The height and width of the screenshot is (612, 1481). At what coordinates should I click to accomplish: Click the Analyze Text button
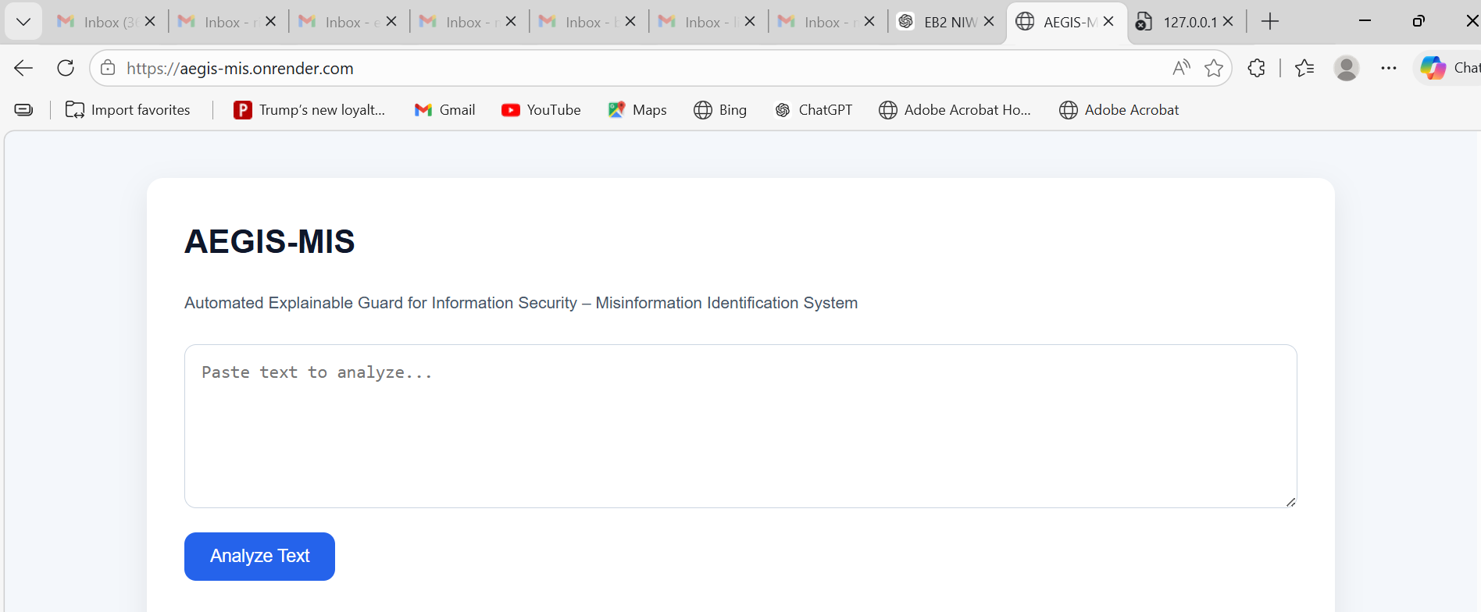pos(259,557)
